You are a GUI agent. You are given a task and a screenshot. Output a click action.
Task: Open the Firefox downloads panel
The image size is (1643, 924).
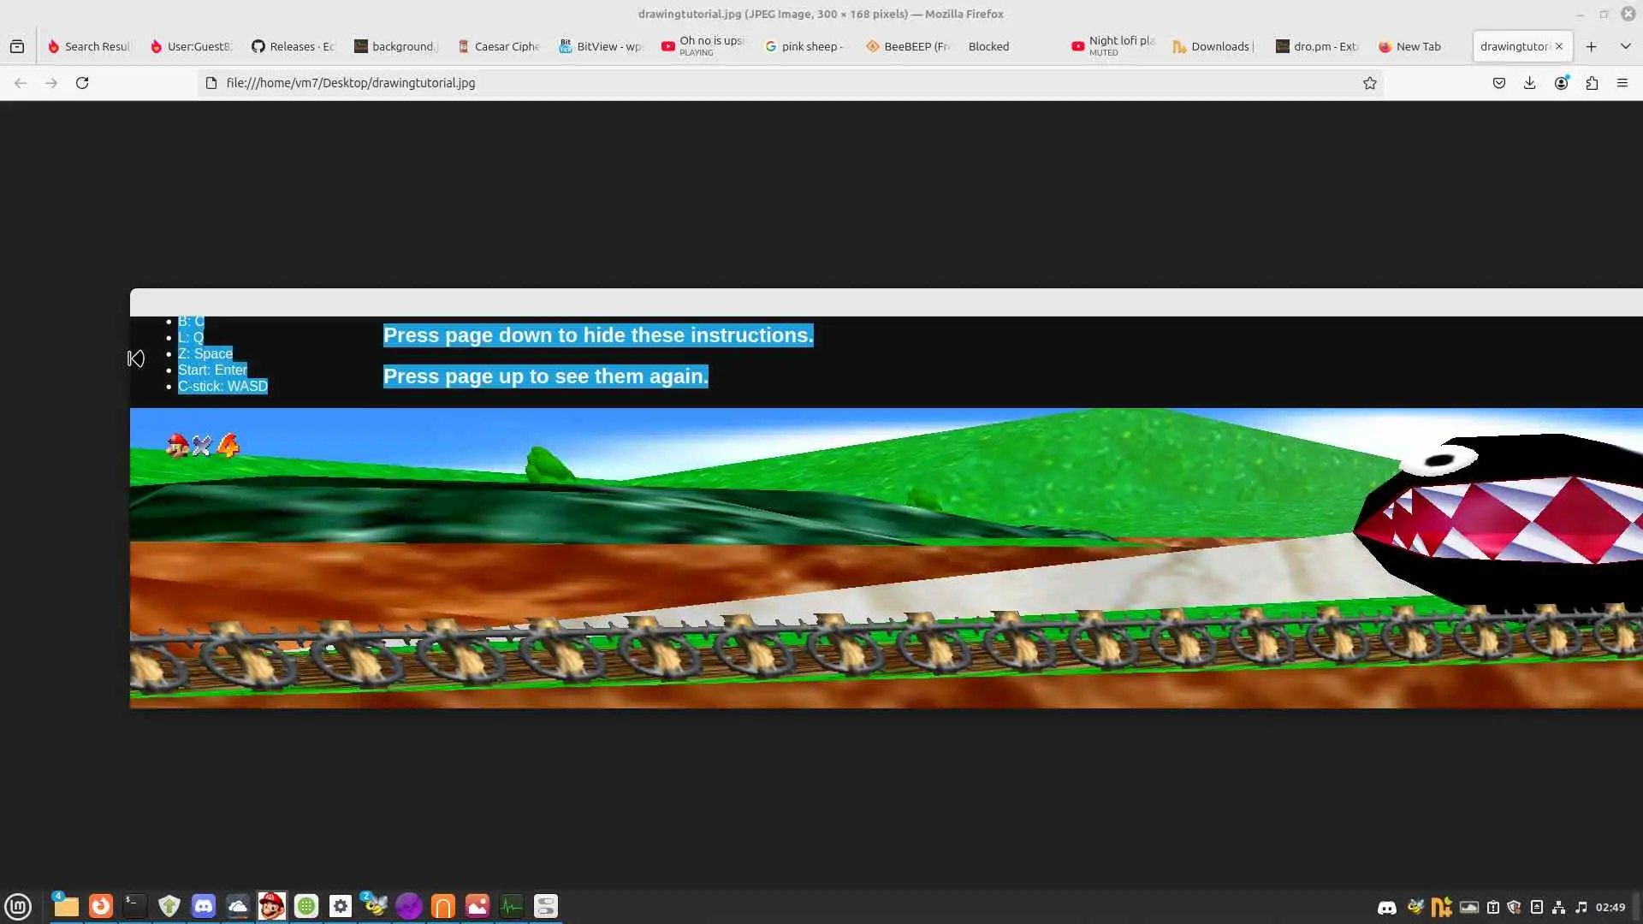1529,83
